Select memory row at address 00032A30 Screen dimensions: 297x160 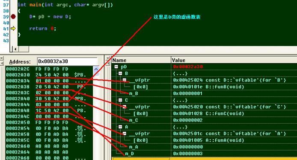46,75
